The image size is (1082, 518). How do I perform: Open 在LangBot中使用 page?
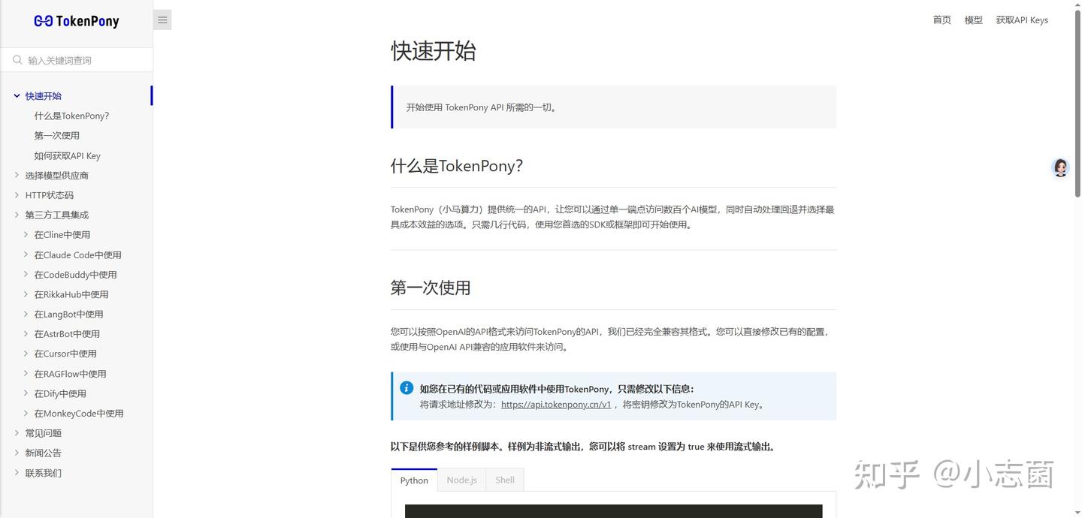coord(68,314)
